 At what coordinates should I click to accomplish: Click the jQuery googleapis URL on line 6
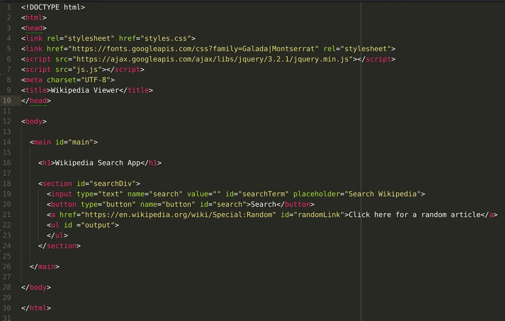[213, 59]
